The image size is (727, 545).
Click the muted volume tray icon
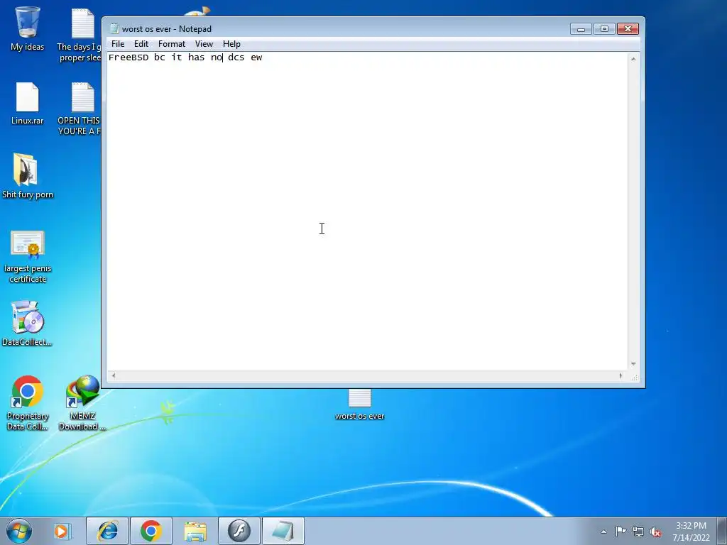pos(655,532)
